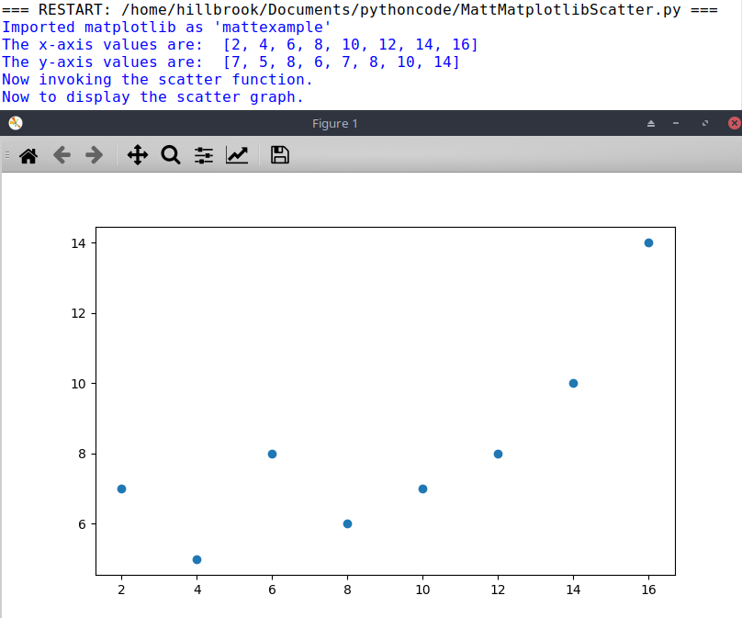The width and height of the screenshot is (742, 618).
Task: Click the y-axis tick label 12
Action: (79, 313)
